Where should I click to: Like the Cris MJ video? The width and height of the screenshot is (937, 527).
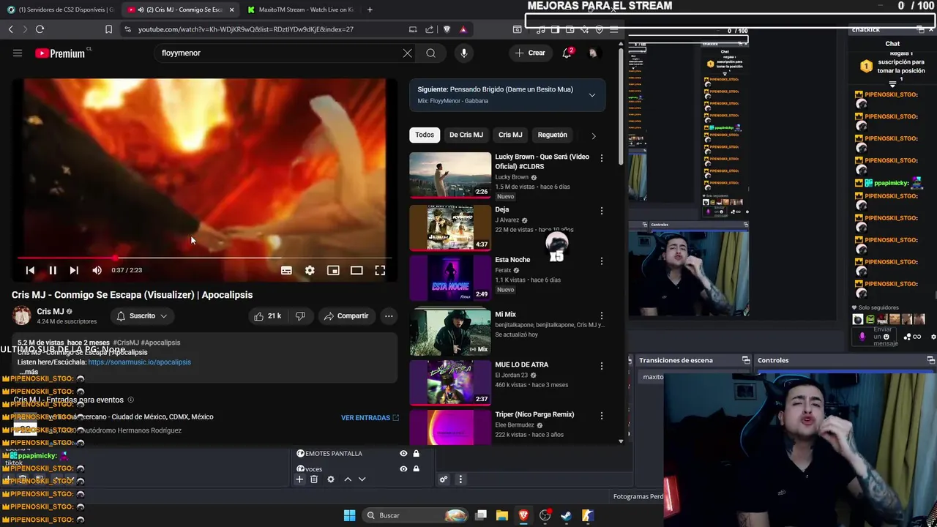tap(266, 315)
